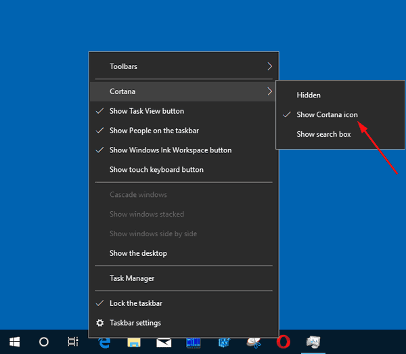Screen dimensions: 406x354
Task: Uncheck Show People on the taskbar
Action: click(184, 131)
